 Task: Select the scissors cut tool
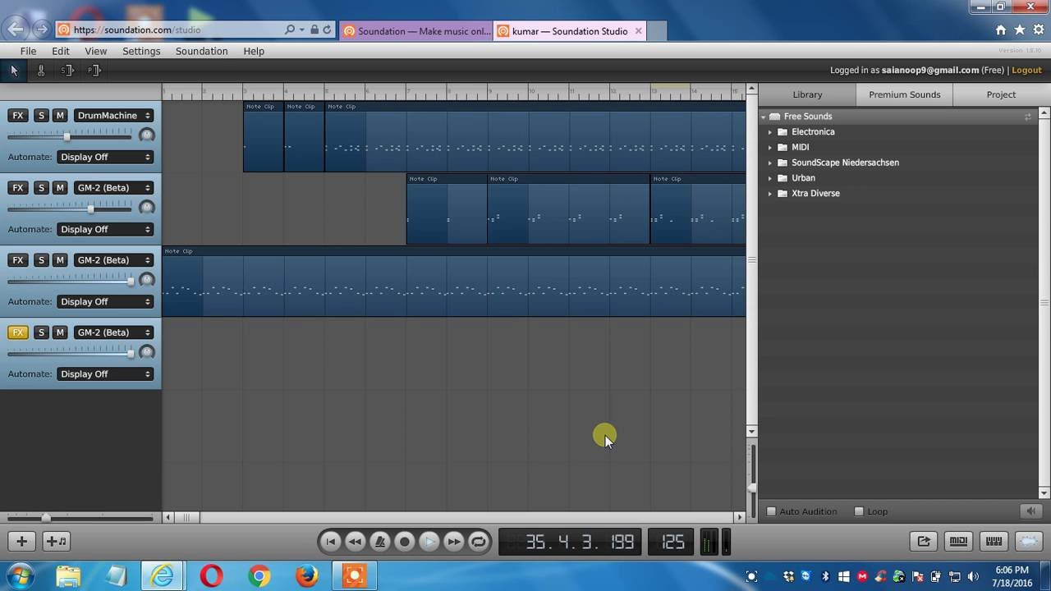click(41, 71)
